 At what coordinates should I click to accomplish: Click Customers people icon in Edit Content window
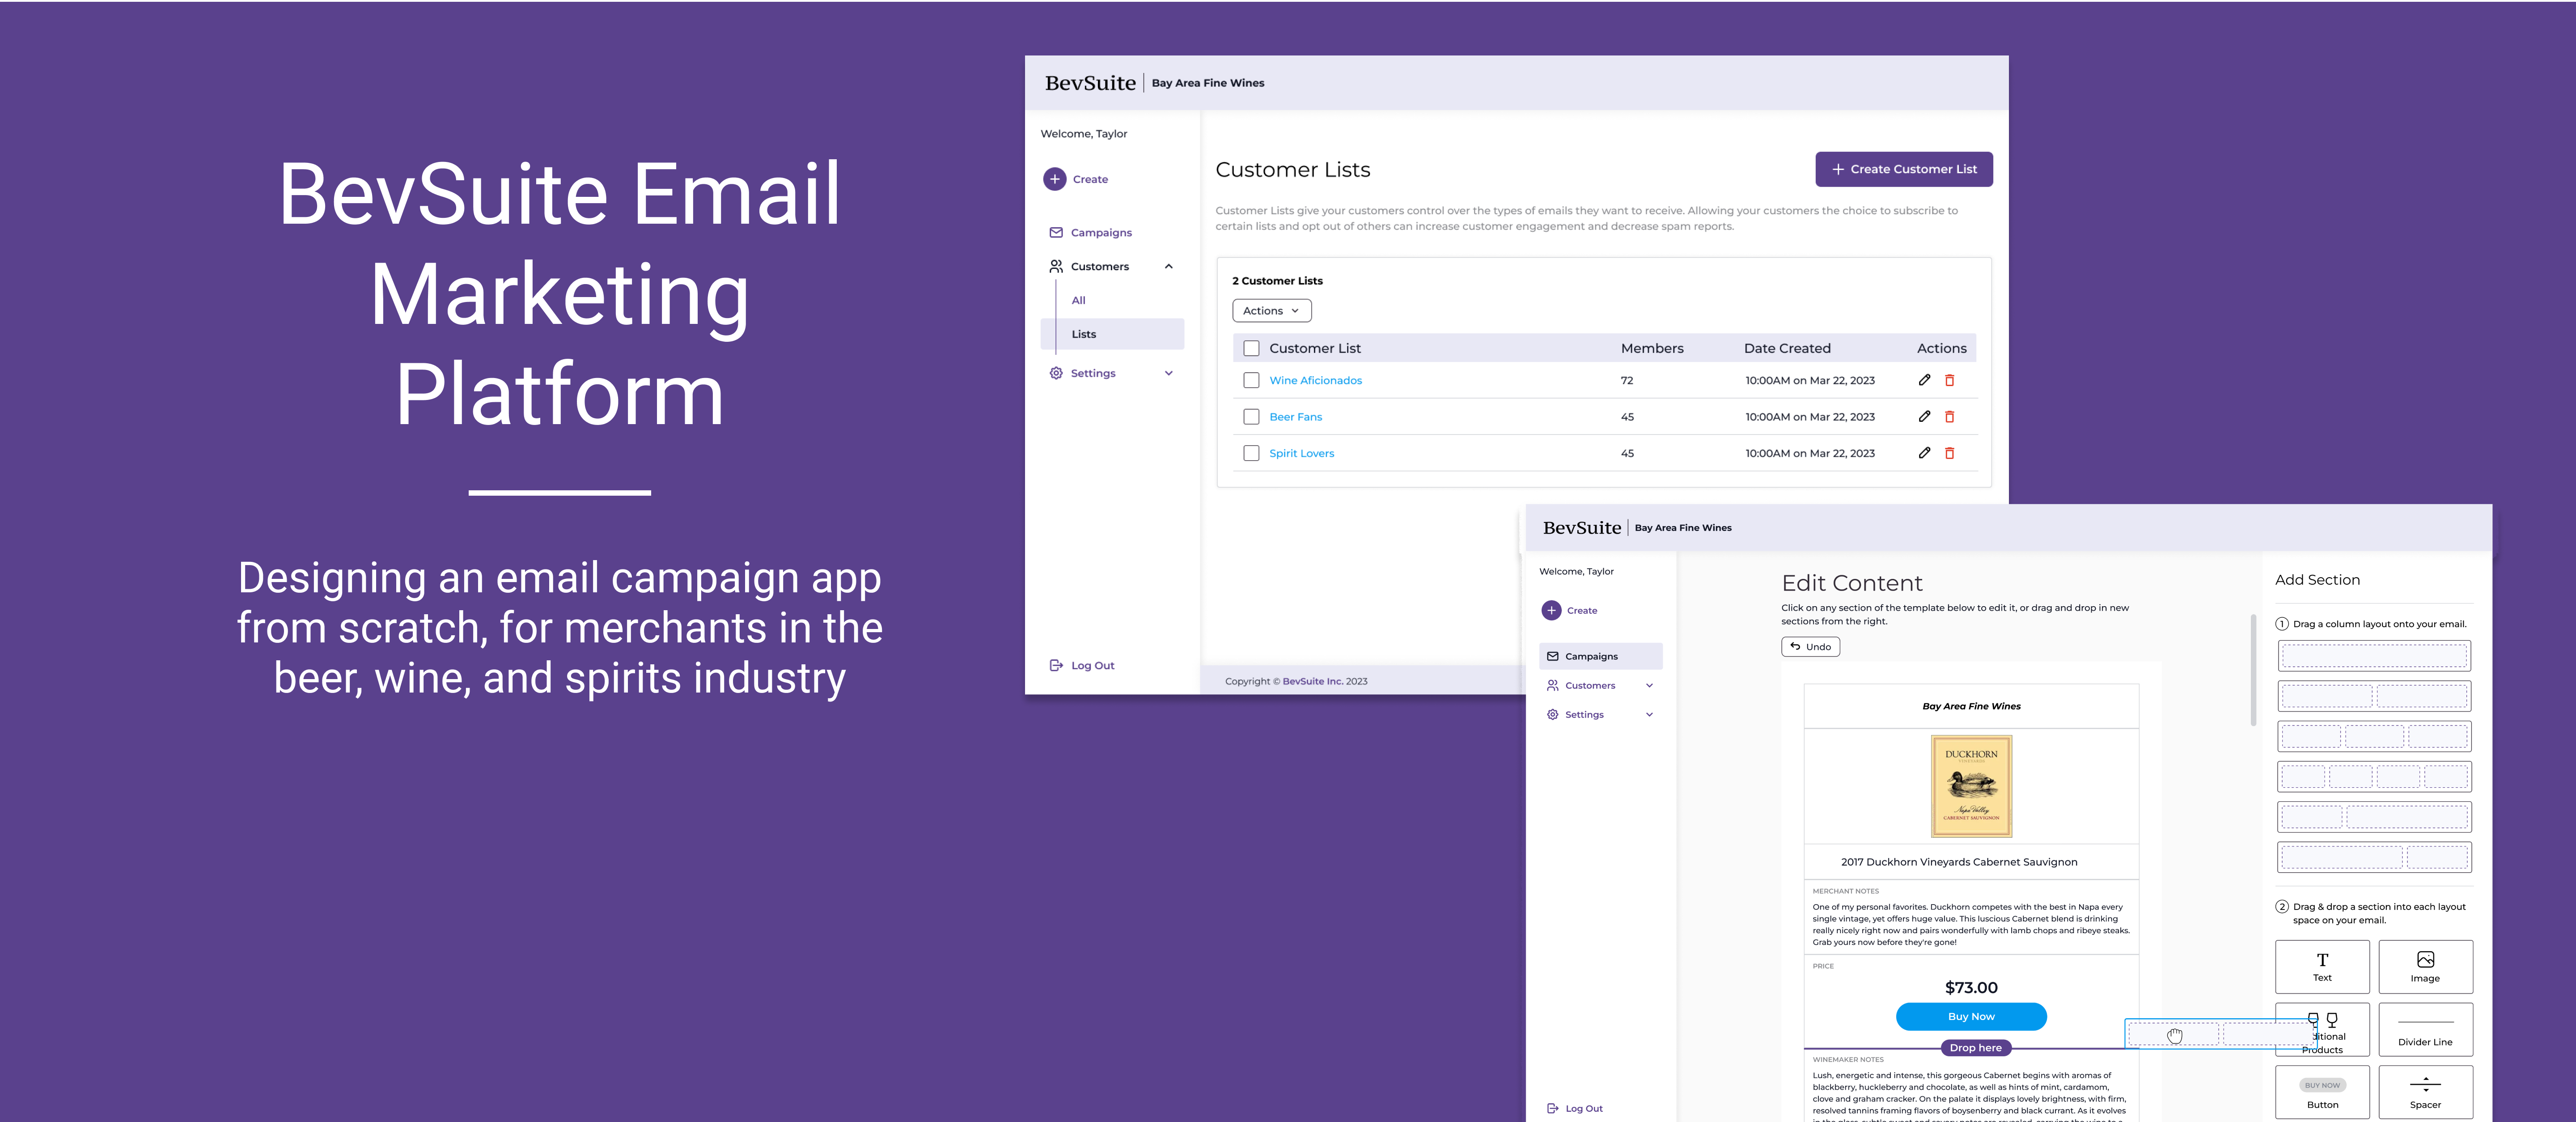click(x=1552, y=685)
